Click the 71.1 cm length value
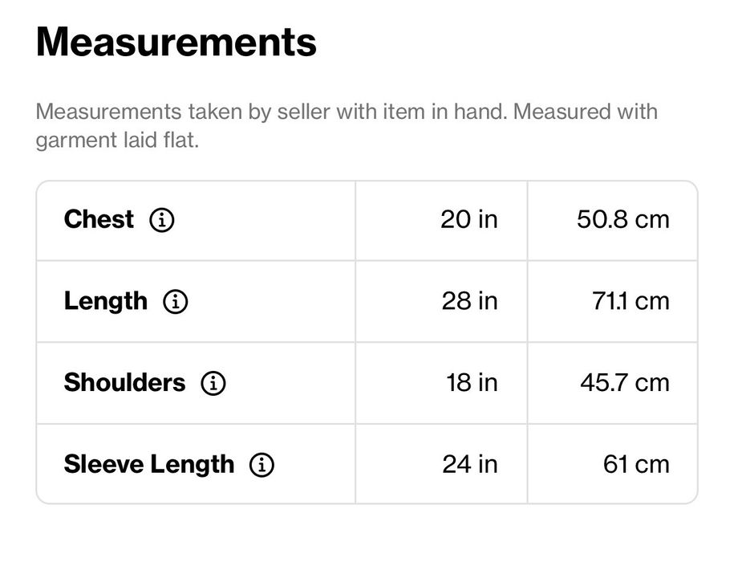Screen dimensions: 734x562 tap(631, 301)
